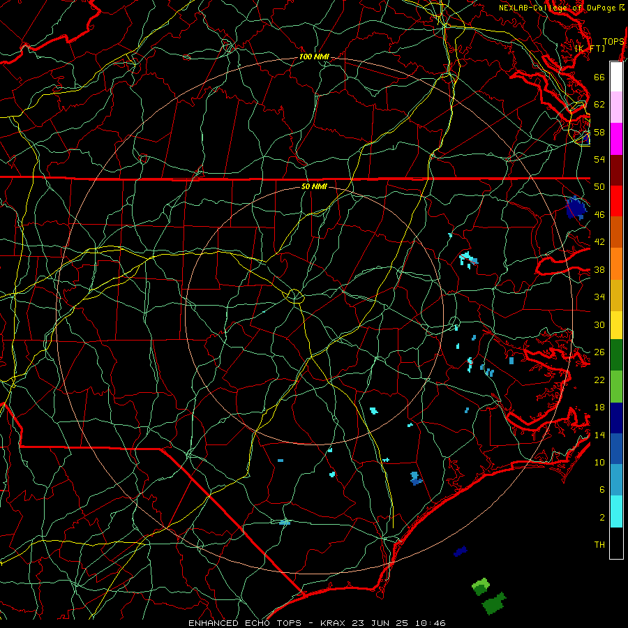
Task: Click the bright yellow legend swatch
Action: (x=616, y=325)
